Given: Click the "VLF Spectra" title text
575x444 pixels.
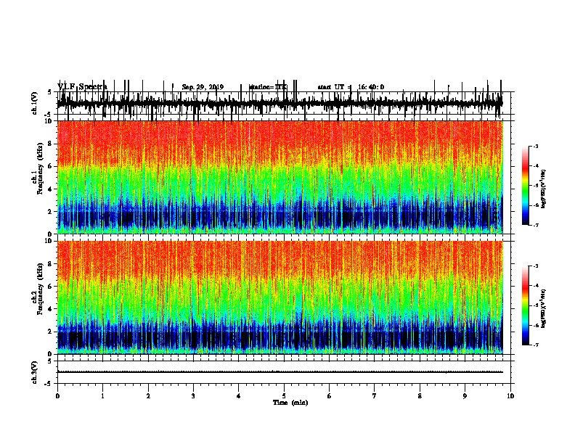Looking at the screenshot, I should point(83,86).
